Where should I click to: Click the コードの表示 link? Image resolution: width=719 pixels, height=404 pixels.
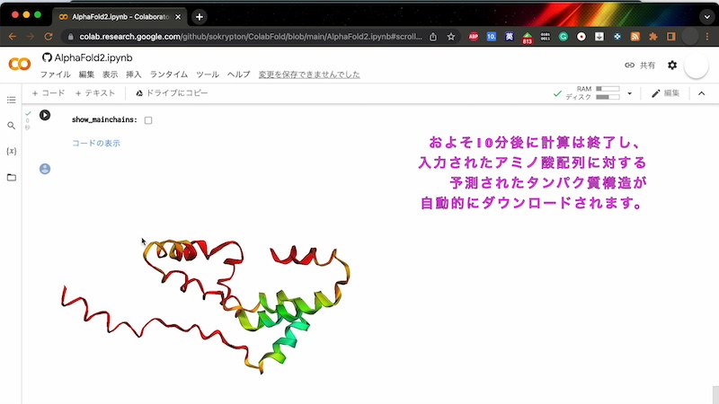point(96,144)
